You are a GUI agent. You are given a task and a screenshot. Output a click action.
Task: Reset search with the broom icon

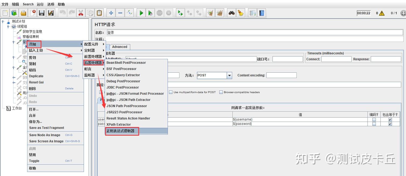click(241, 13)
